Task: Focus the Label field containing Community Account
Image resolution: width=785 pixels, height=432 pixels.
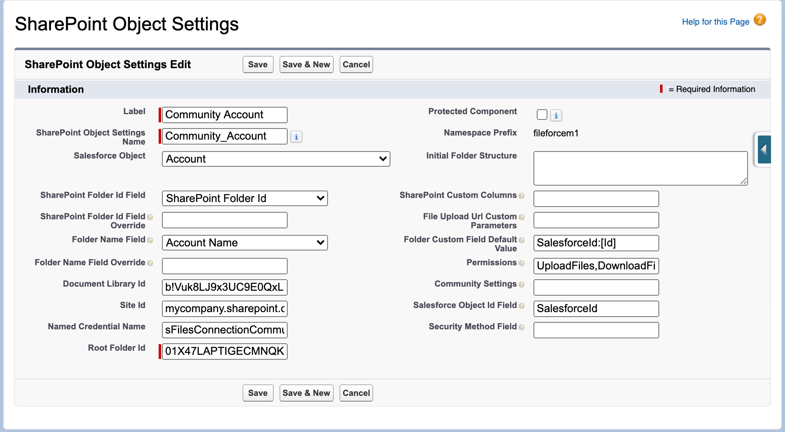Action: [x=224, y=115]
